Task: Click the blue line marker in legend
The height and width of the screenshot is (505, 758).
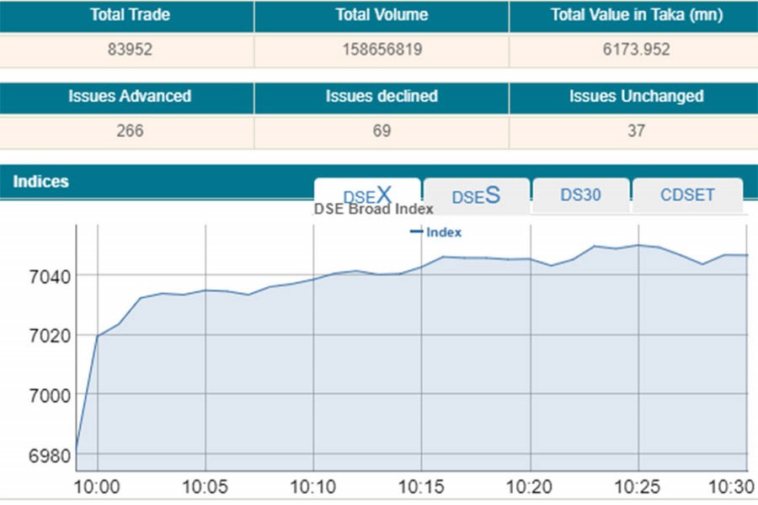Action: click(416, 232)
